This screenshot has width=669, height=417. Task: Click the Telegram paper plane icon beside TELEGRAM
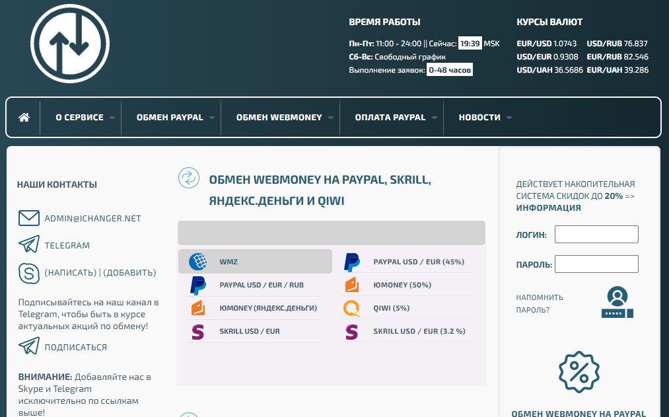coord(29,245)
